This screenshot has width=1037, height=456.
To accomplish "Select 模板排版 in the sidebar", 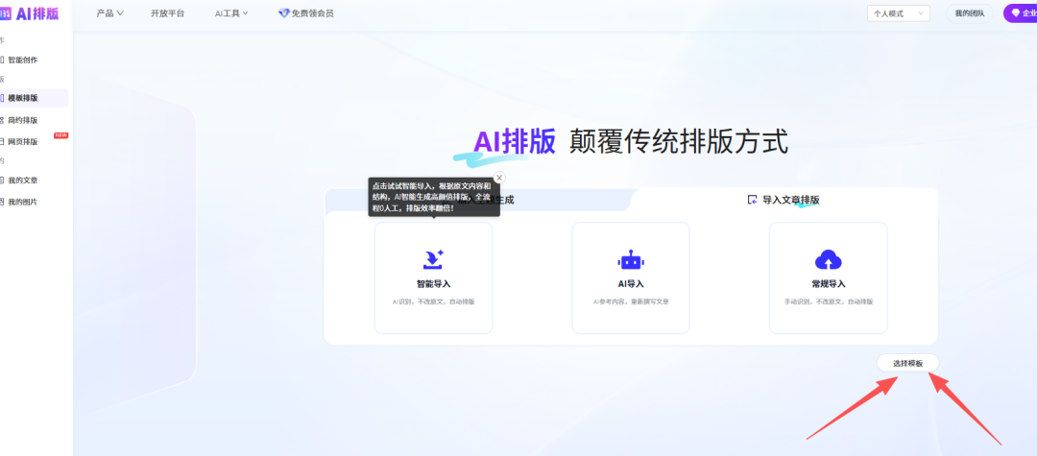I will point(33,99).
